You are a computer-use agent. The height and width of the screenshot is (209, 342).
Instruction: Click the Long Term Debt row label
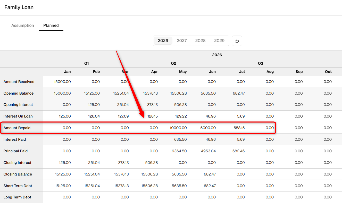(x=18, y=197)
